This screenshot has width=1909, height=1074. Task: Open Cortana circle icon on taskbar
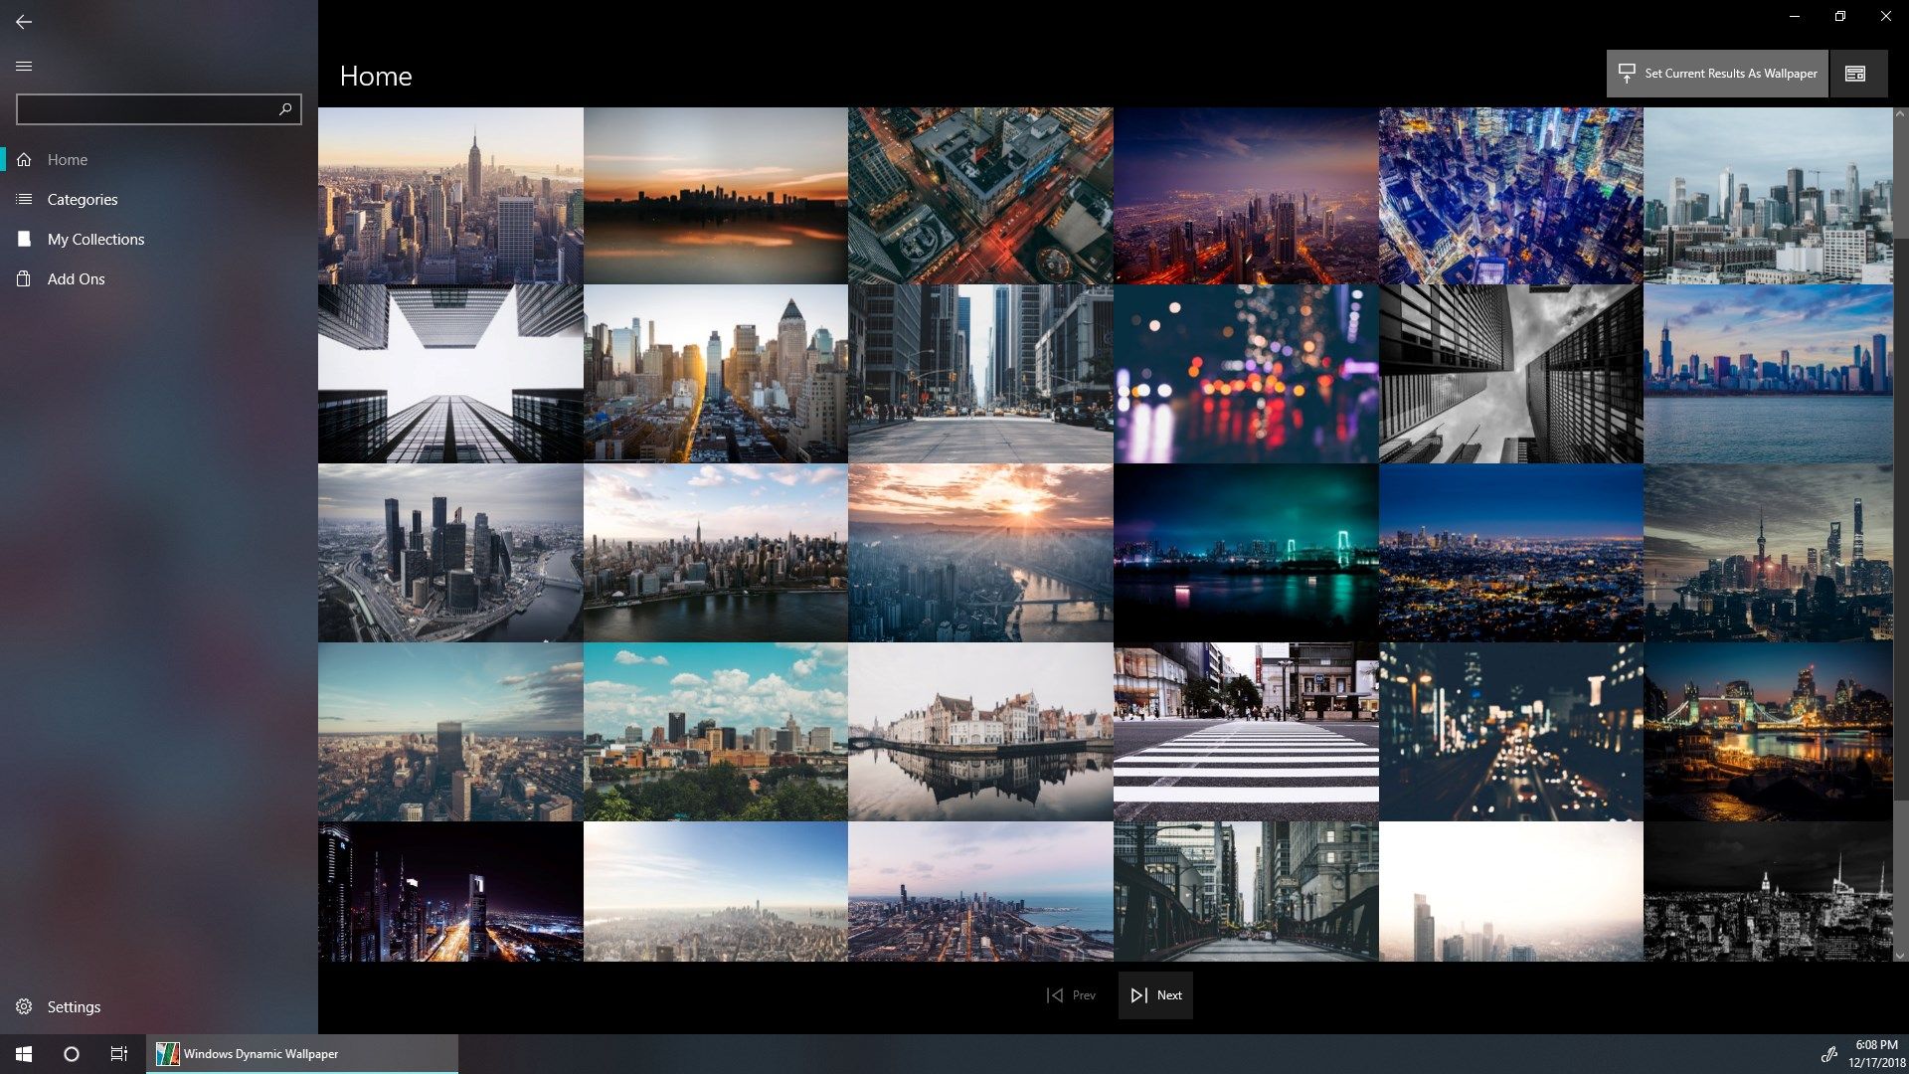pyautogui.click(x=72, y=1054)
